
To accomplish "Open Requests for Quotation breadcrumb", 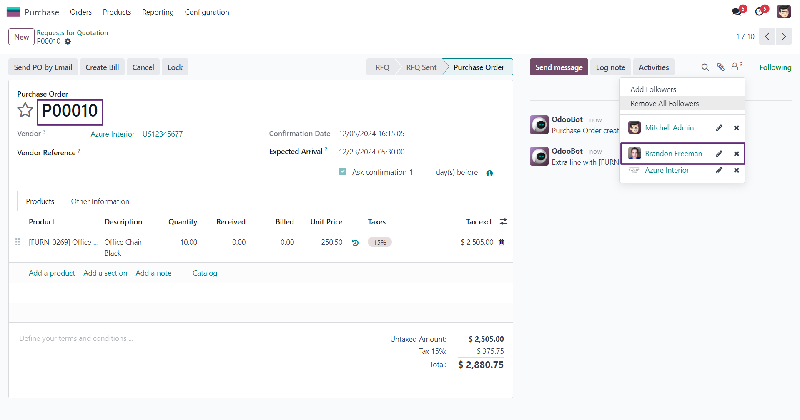I will (72, 32).
